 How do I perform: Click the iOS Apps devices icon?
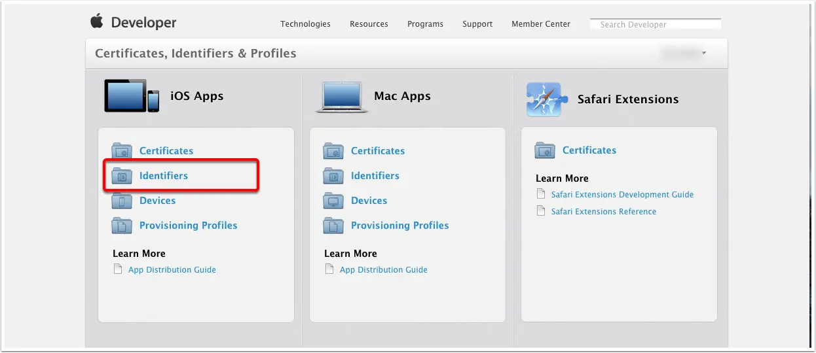click(132, 96)
